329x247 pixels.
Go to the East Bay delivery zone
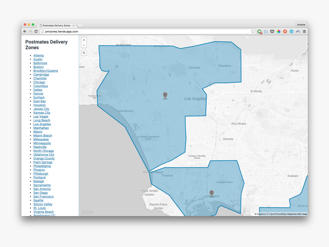click(40, 101)
